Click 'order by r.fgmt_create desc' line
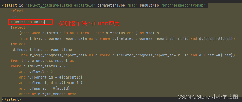This screenshot has height=102, width=242. [x=48, y=94]
